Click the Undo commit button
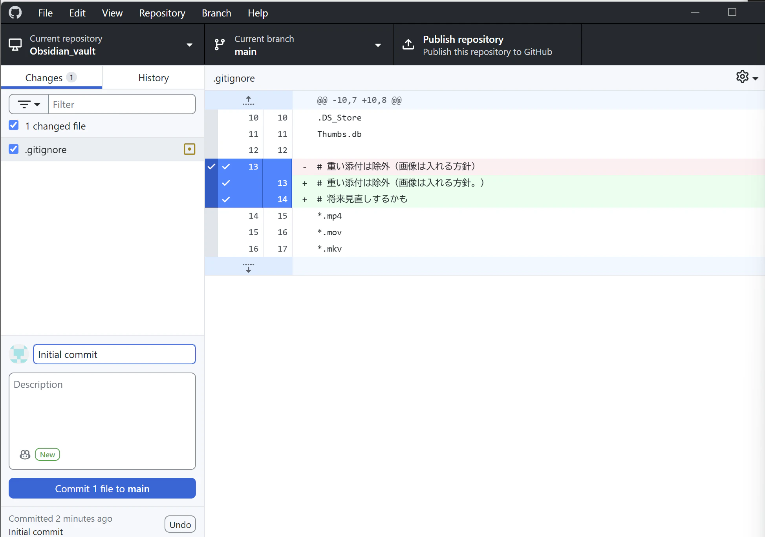Screen dimensions: 765x537 pyautogui.click(x=180, y=524)
